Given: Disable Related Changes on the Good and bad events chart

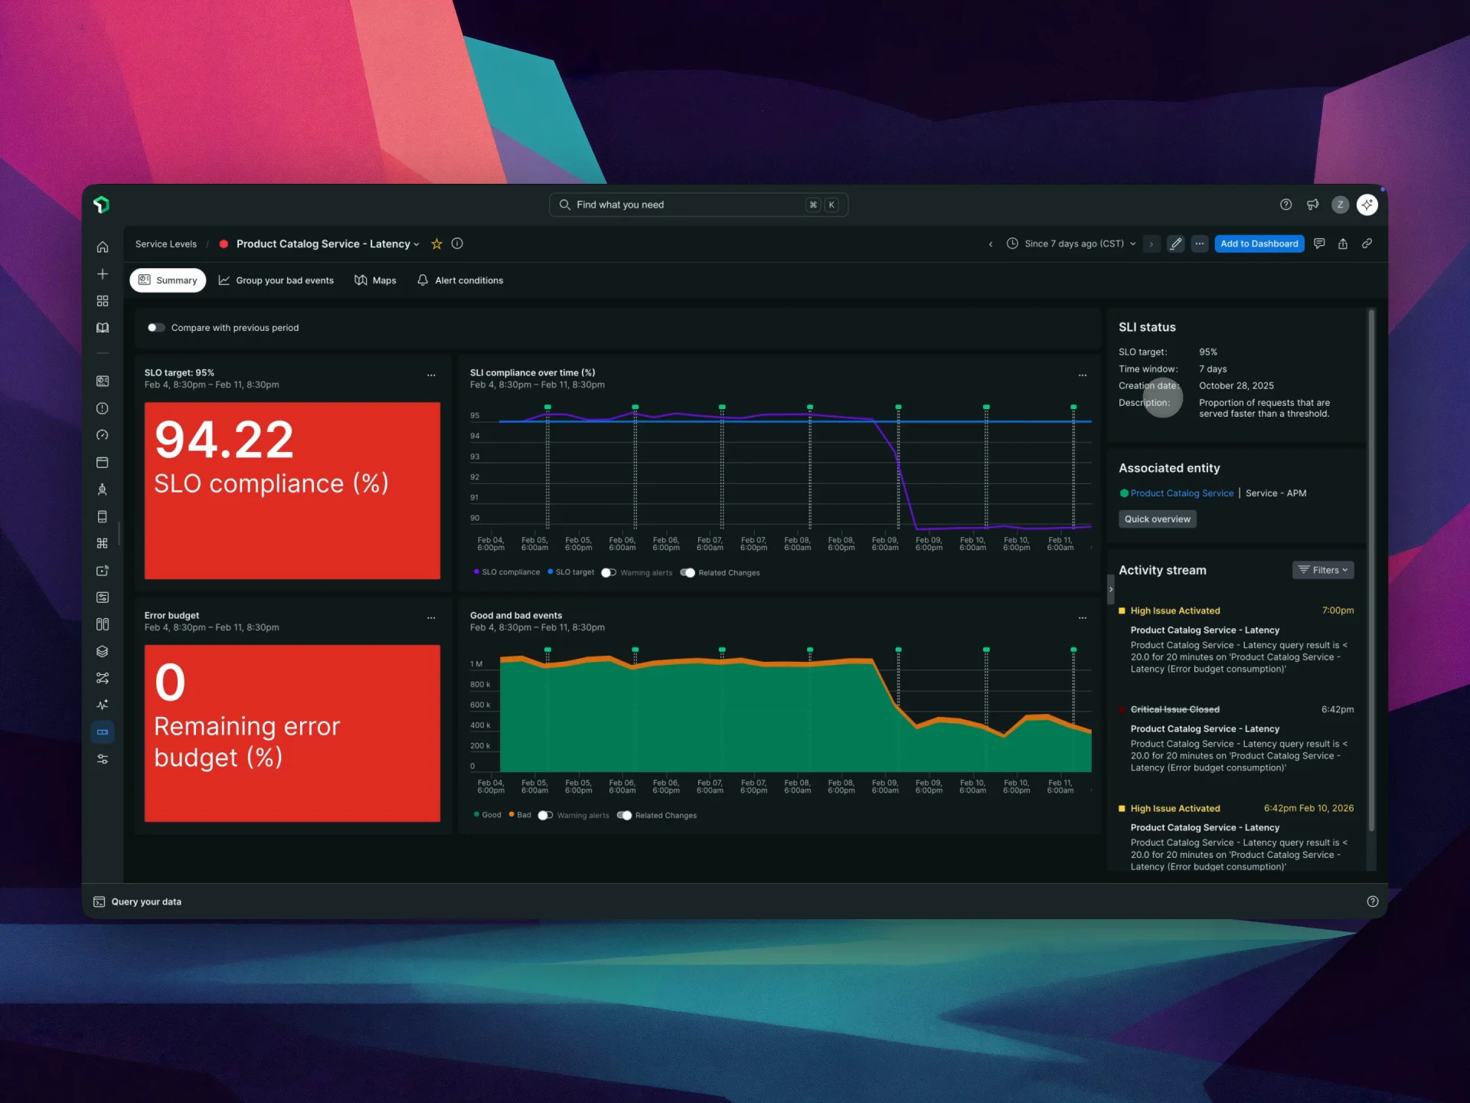Looking at the screenshot, I should coord(624,815).
